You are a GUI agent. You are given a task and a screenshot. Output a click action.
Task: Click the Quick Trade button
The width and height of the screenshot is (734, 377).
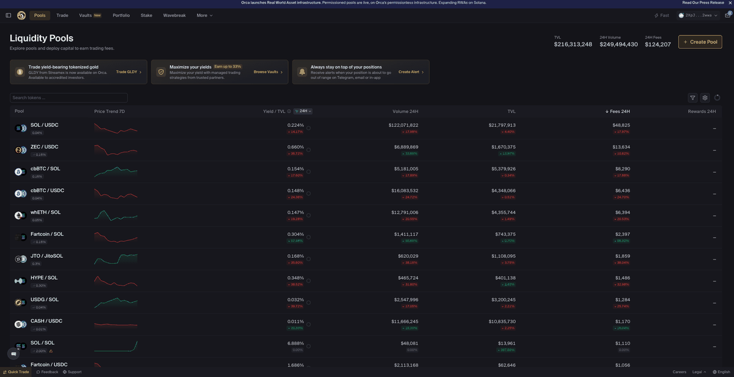pos(16,372)
